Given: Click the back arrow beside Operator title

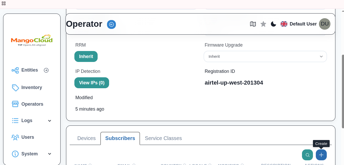Looking at the screenshot, I should click(111, 24).
